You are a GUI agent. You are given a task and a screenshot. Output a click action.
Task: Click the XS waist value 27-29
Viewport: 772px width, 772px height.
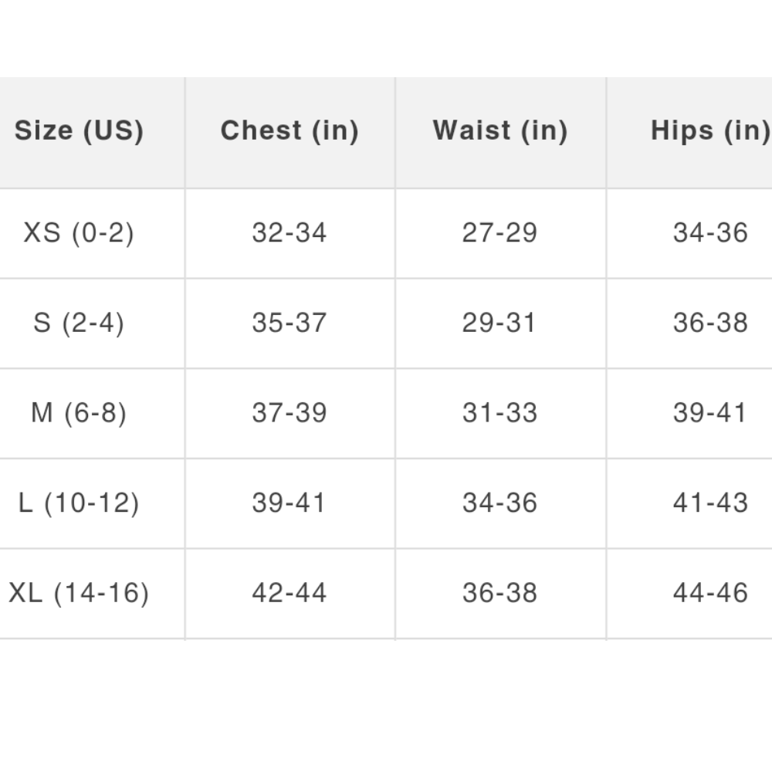500,232
